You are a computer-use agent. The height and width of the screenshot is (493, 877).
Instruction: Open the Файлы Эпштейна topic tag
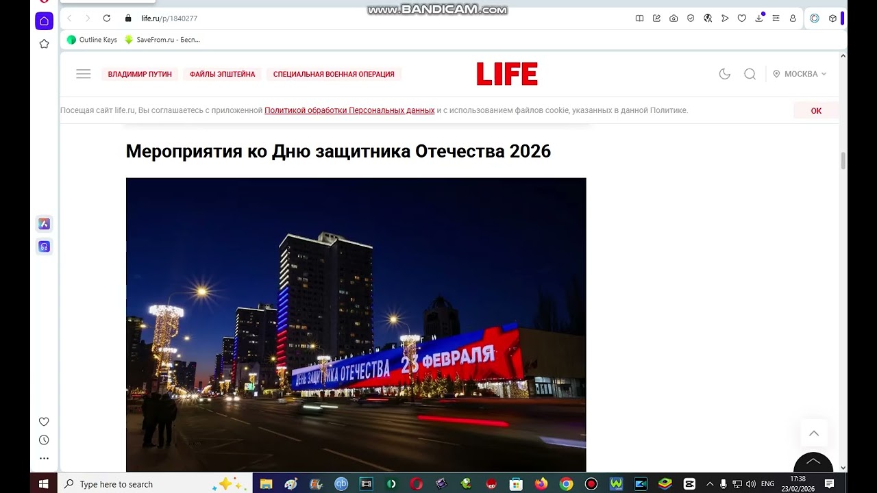pos(223,74)
